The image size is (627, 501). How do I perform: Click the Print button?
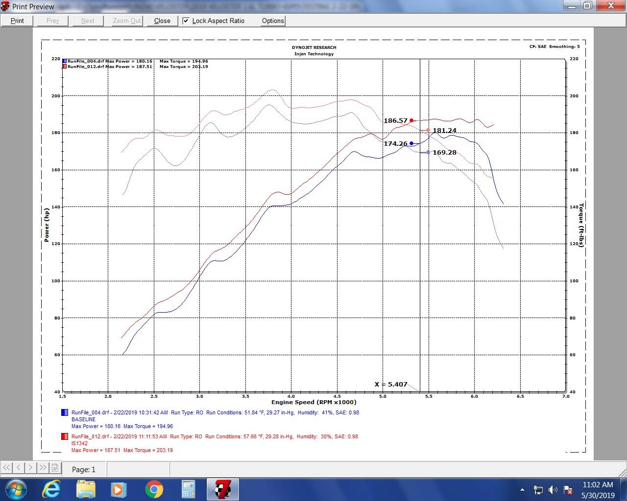tap(17, 21)
